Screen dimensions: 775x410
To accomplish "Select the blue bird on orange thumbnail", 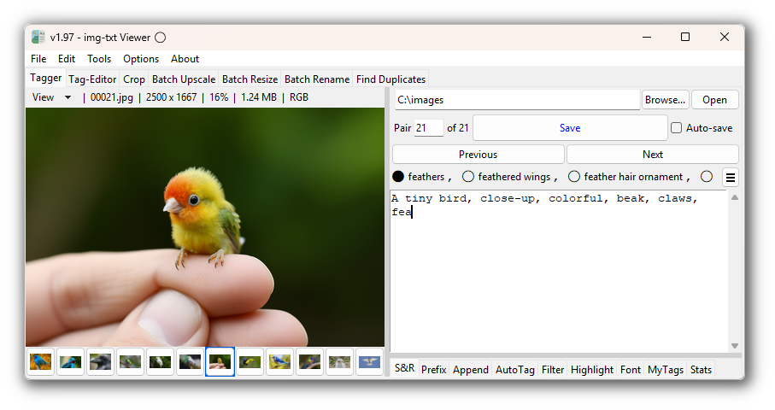I will point(40,362).
